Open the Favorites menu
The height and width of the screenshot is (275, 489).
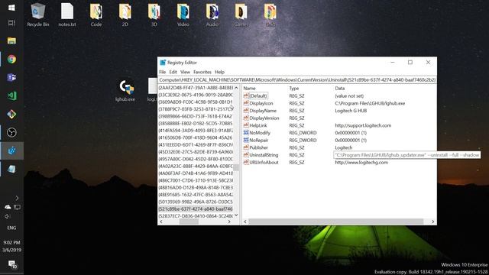[x=202, y=72]
